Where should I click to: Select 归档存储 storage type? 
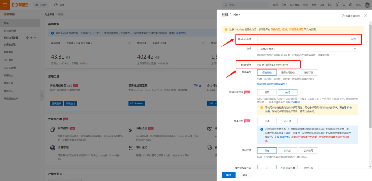[x=308, y=72]
